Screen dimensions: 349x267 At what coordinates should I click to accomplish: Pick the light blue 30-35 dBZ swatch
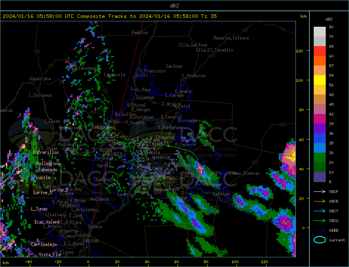point(320,148)
